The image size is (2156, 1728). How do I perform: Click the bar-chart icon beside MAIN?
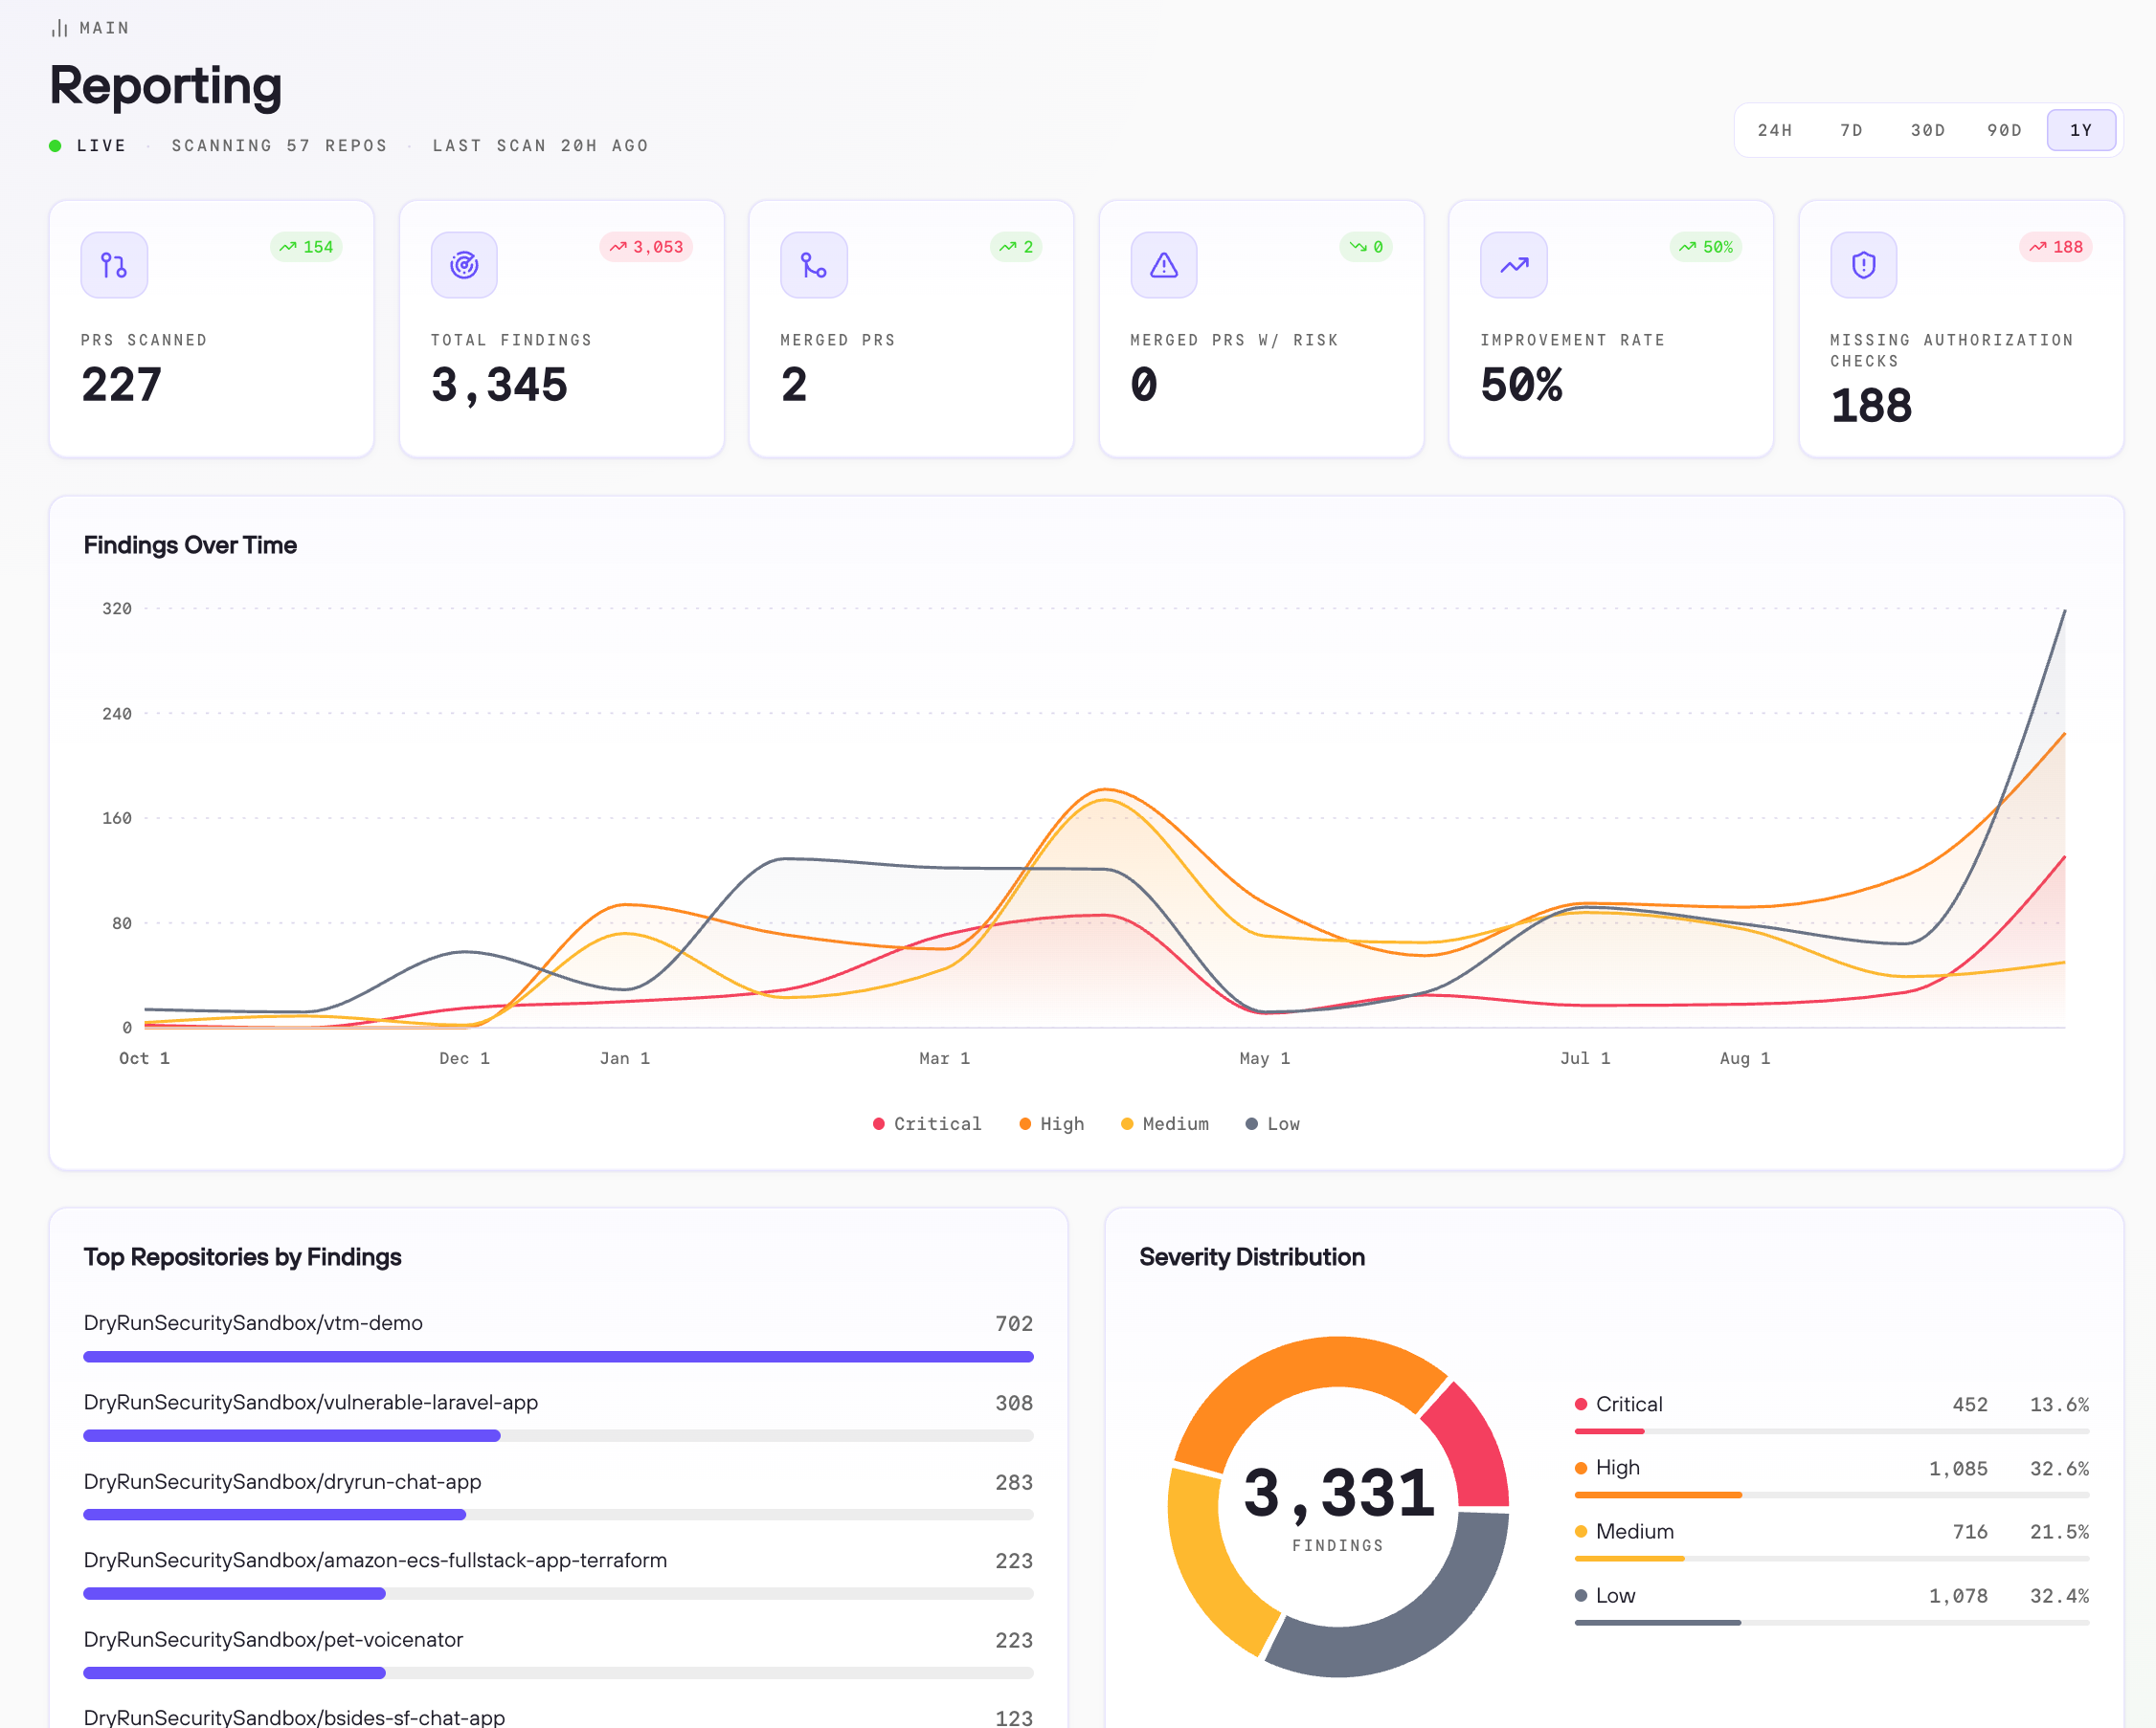click(x=60, y=28)
